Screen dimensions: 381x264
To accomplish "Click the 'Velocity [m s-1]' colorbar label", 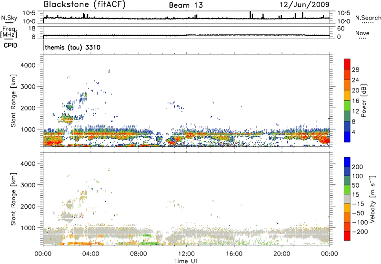I will coord(372,199).
